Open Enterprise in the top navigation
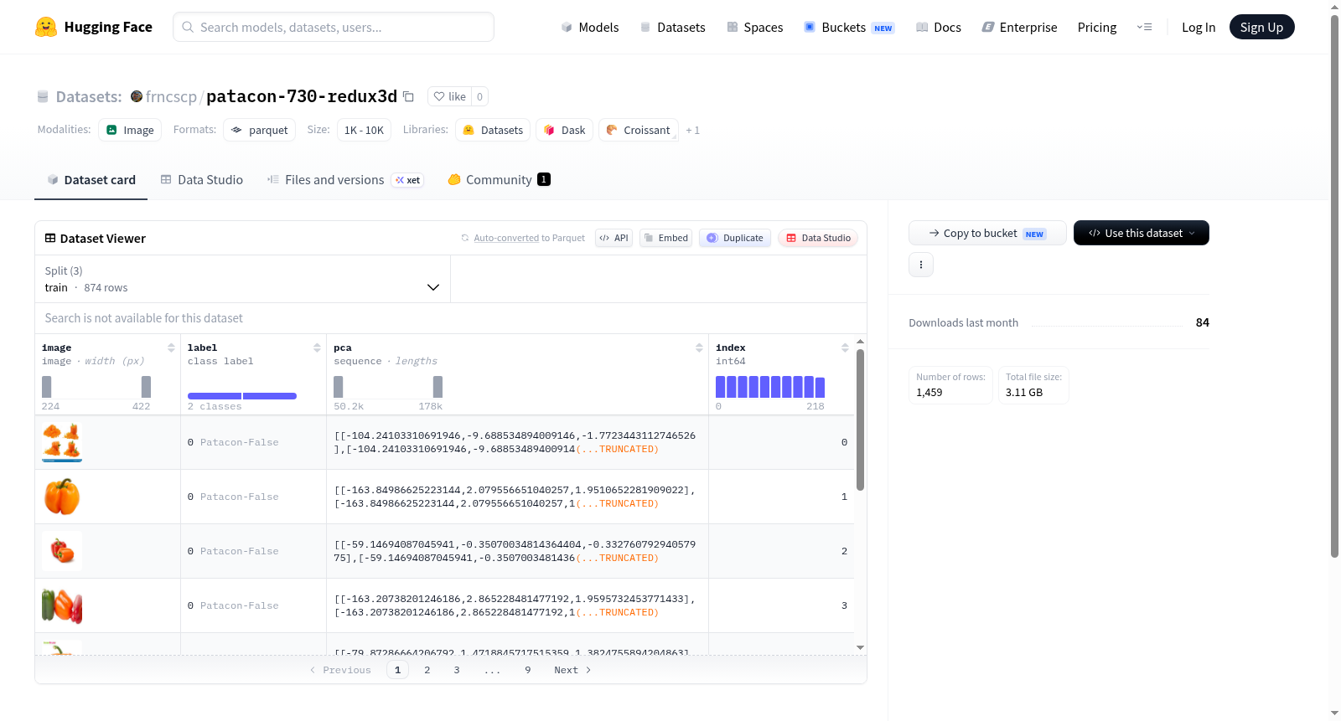This screenshot has width=1341, height=721. click(x=1019, y=27)
